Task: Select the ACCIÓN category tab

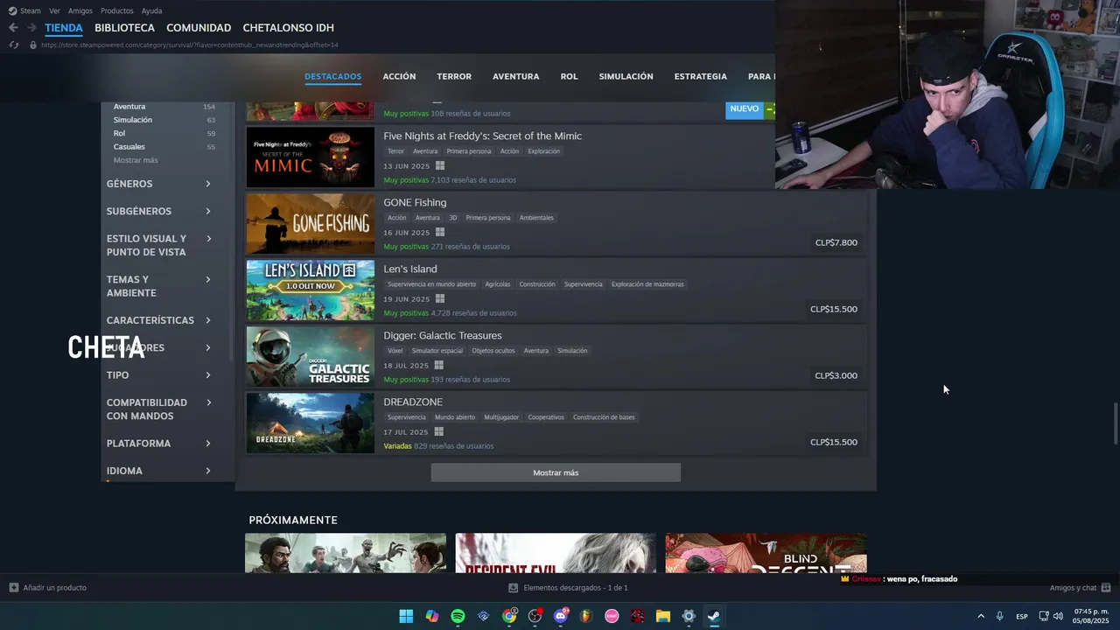Action: pyautogui.click(x=399, y=76)
